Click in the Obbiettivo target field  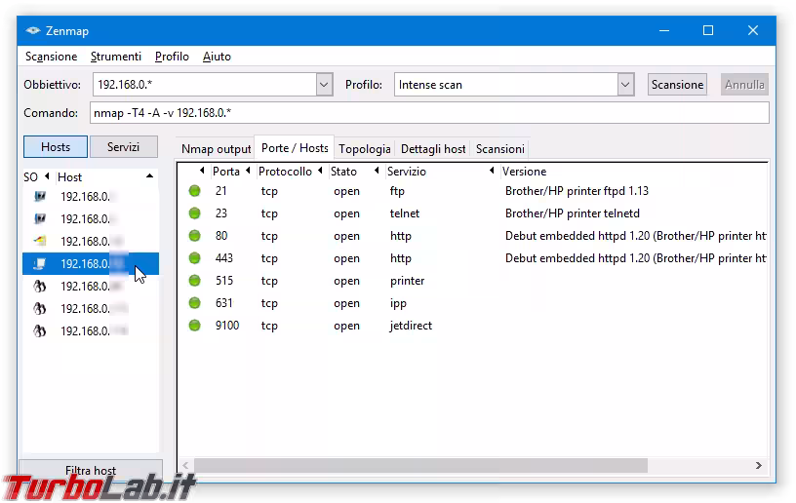pyautogui.click(x=205, y=85)
